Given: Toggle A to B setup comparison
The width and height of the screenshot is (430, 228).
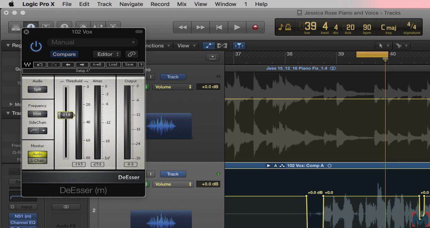Looking at the screenshot, I should [97, 64].
